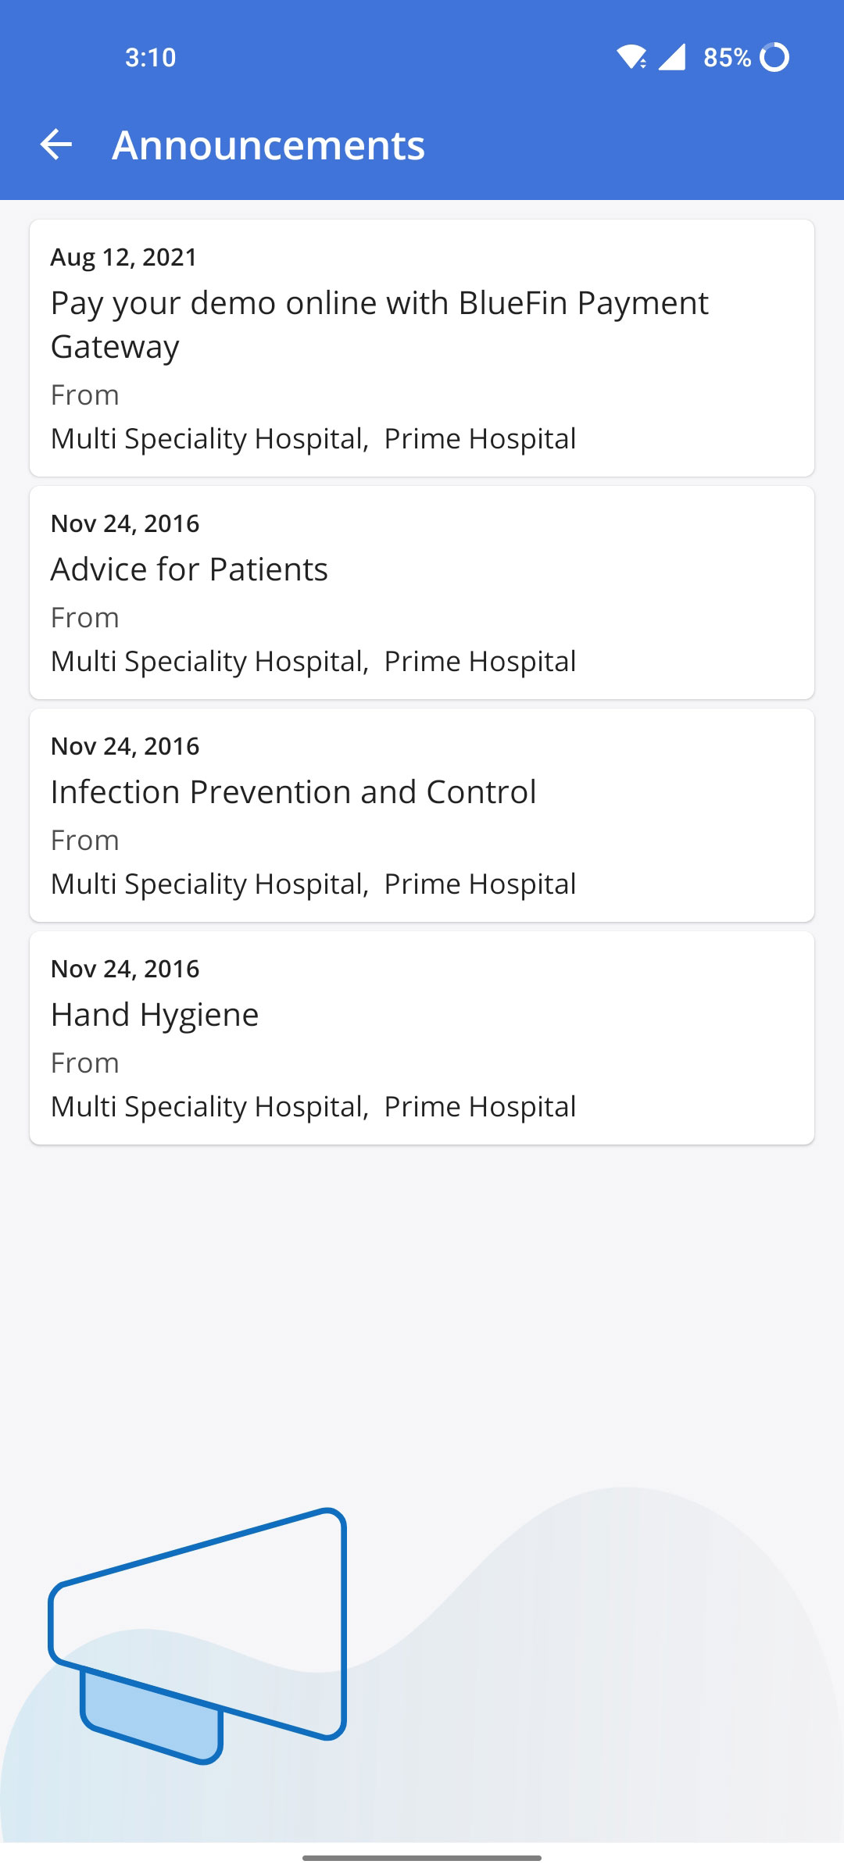Tap the date above Hand Hygiene
Image resolution: width=844 pixels, height=1875 pixels.
pyautogui.click(x=125, y=969)
